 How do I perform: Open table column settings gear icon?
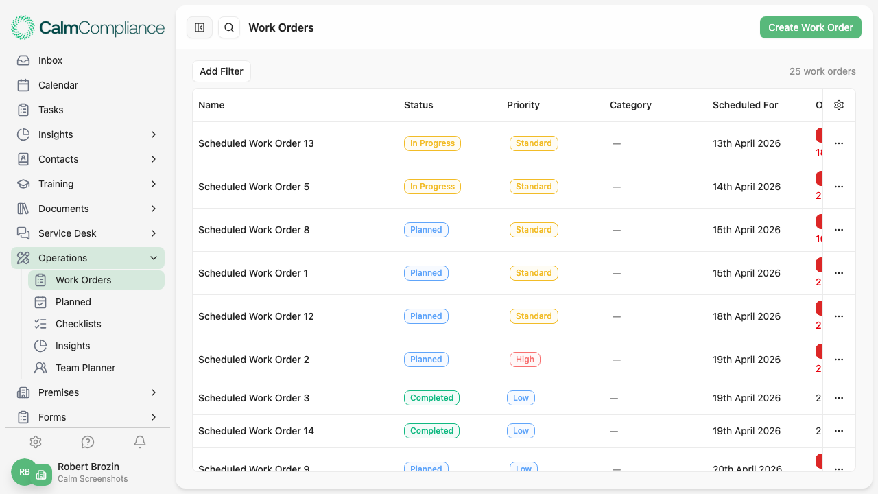(839, 105)
